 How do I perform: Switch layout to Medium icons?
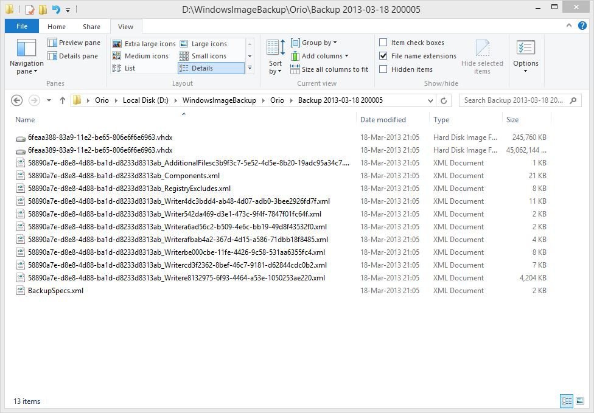coord(141,56)
